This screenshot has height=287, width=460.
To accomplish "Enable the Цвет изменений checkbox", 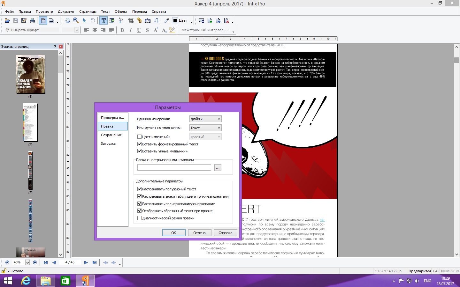I will [139, 136].
